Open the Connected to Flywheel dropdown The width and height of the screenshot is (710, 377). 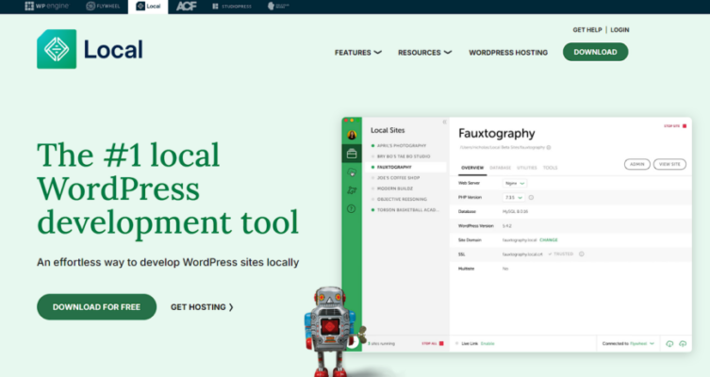tap(628, 343)
